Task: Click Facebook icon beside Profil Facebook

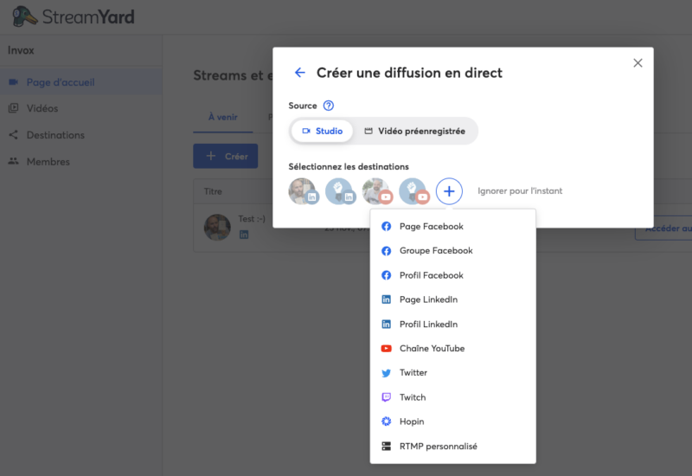Action: 386,275
